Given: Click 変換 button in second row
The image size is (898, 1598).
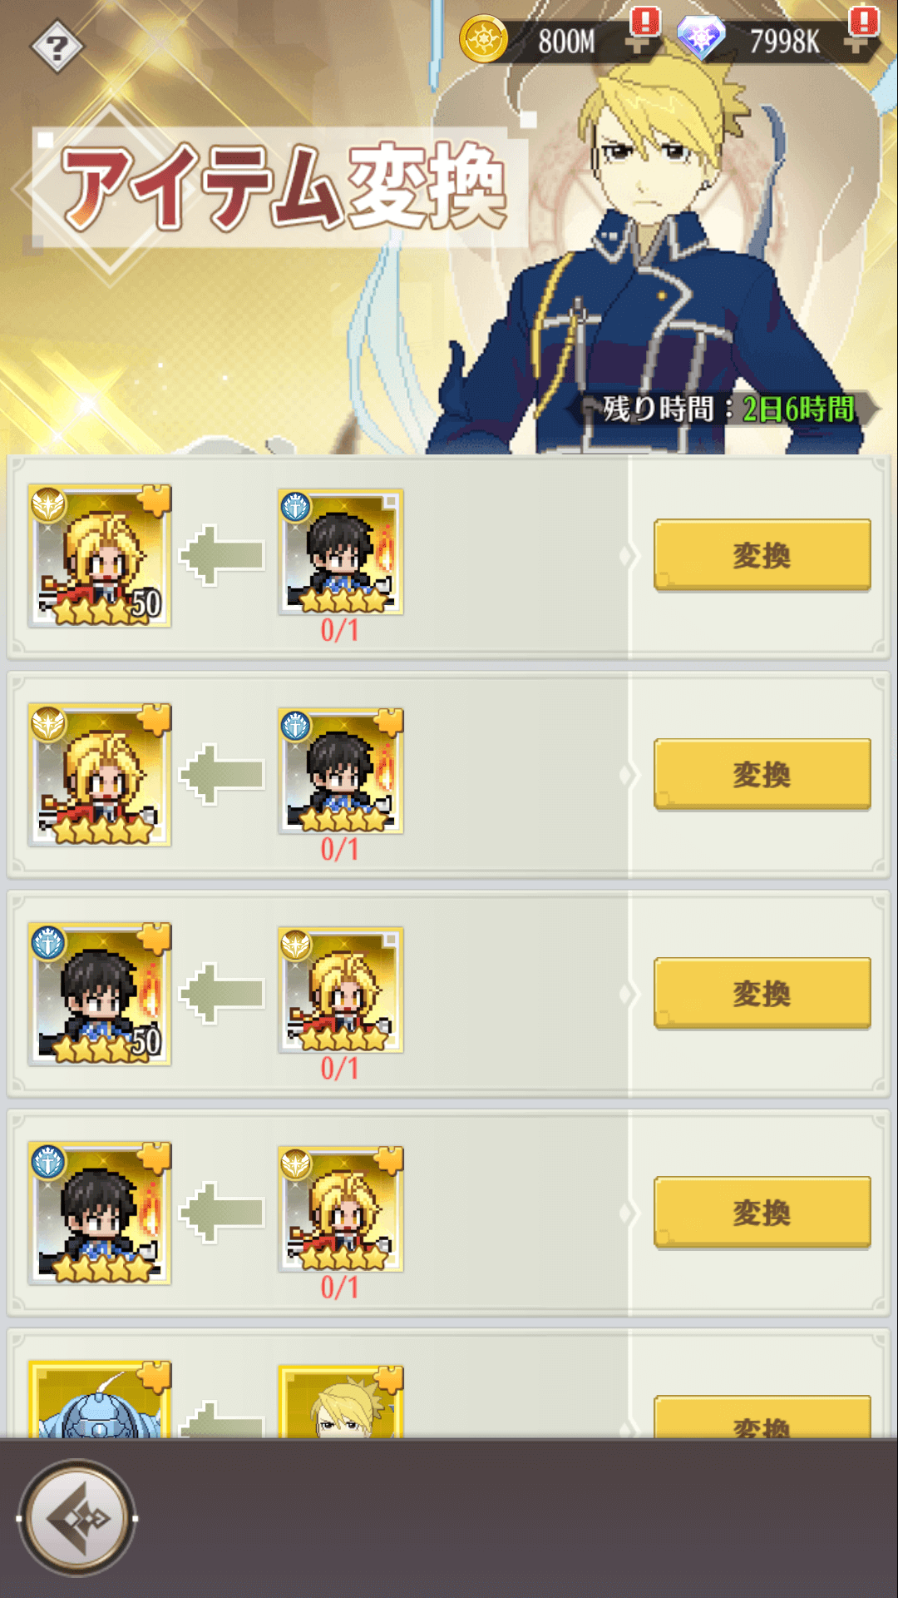Looking at the screenshot, I should tap(762, 774).
